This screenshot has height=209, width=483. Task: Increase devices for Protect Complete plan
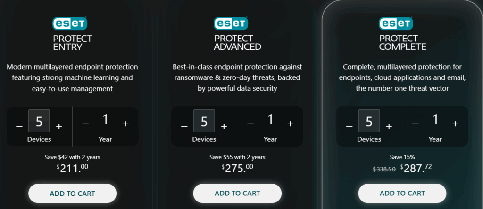pos(389,126)
